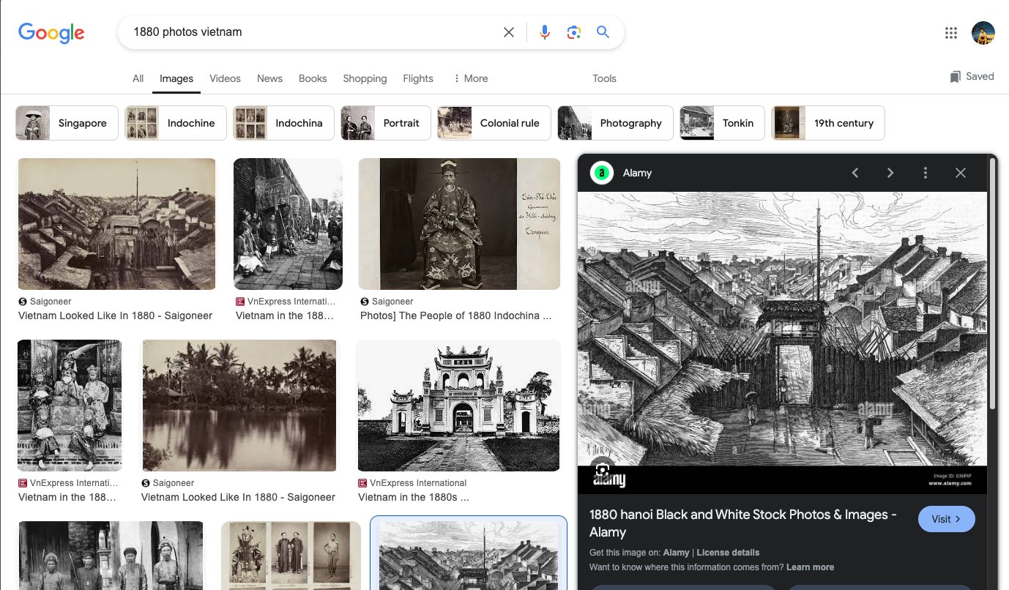Switch to the News tab
1009x590 pixels.
click(x=269, y=78)
